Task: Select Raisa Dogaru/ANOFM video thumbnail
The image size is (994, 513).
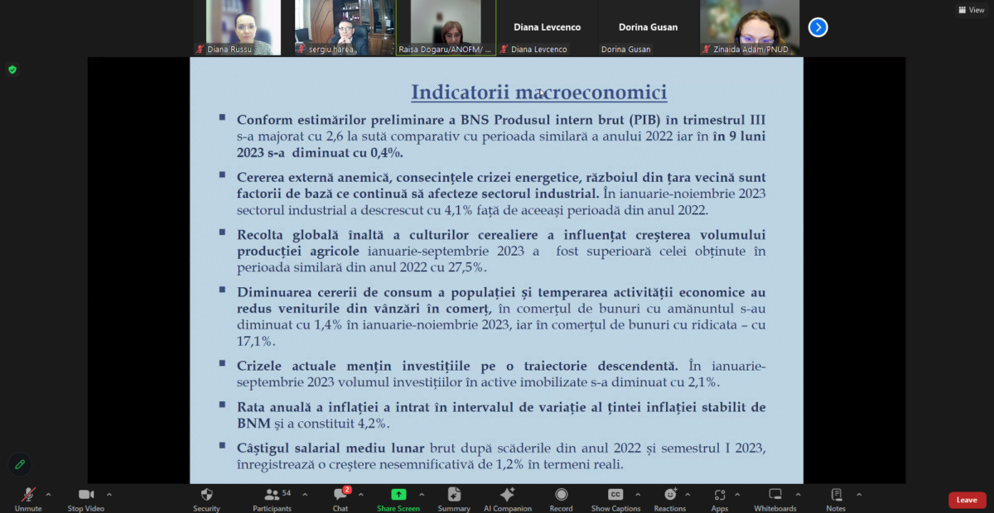Action: pos(446,27)
